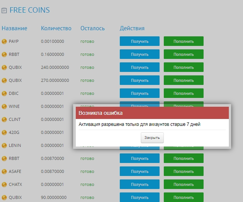Click Пополнить in the PAYP row

coord(183,41)
